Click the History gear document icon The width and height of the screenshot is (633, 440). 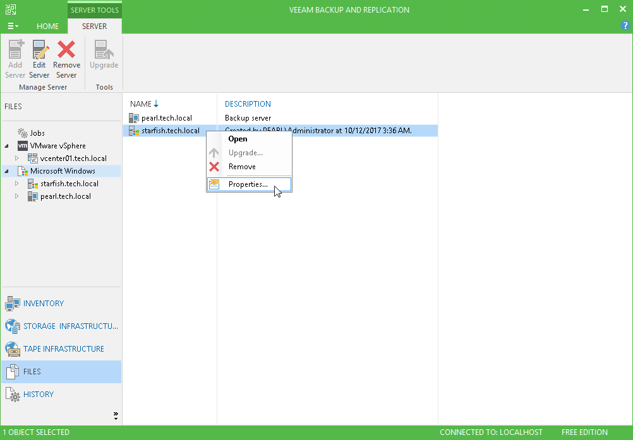tap(13, 395)
